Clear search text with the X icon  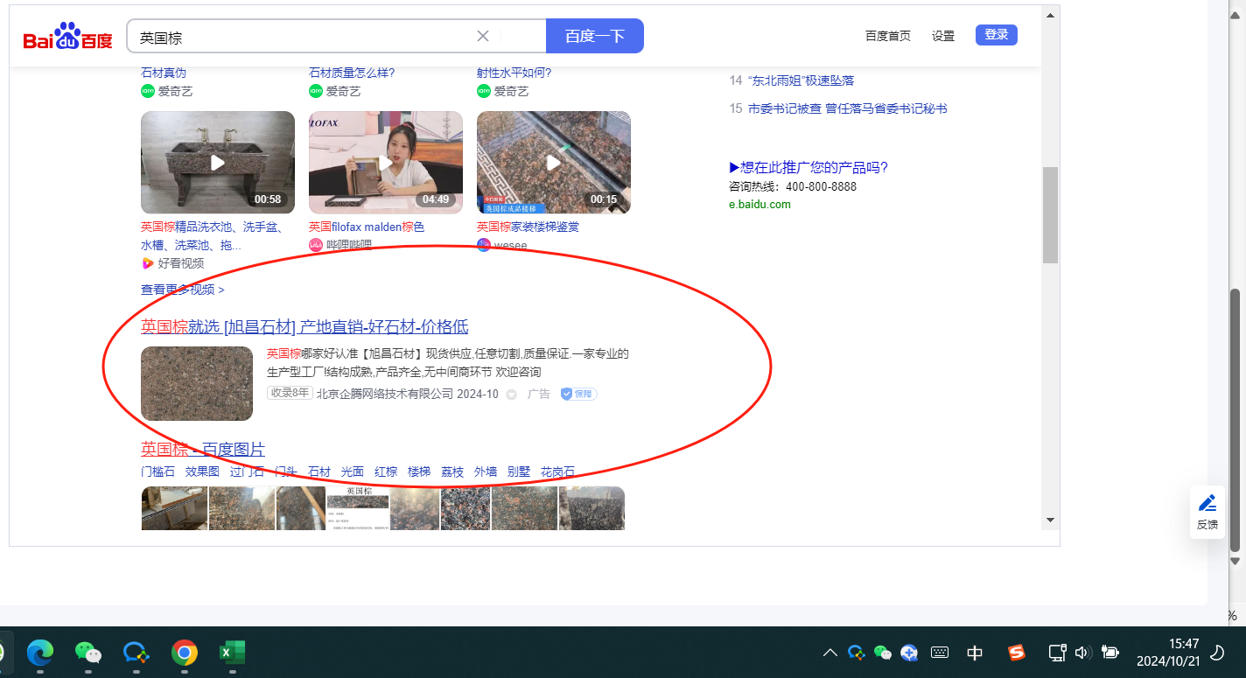[482, 36]
